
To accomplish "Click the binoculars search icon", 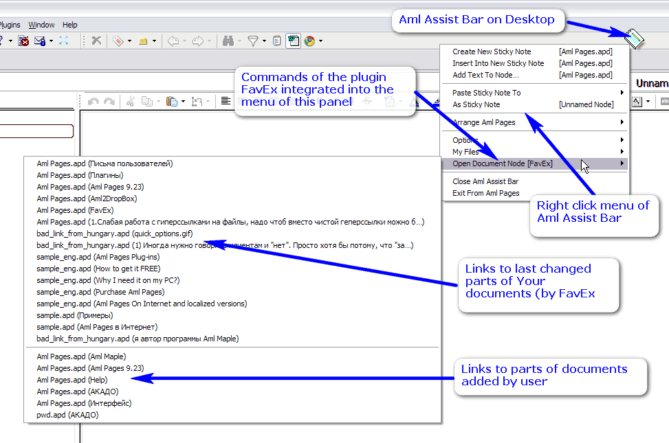I will [228, 41].
